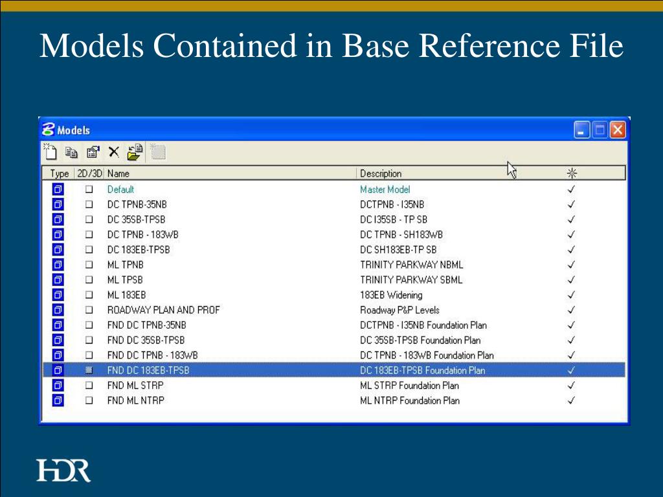Image resolution: width=663 pixels, height=497 pixels.
Task: Sort the list by the Type column header
Action: point(59,173)
